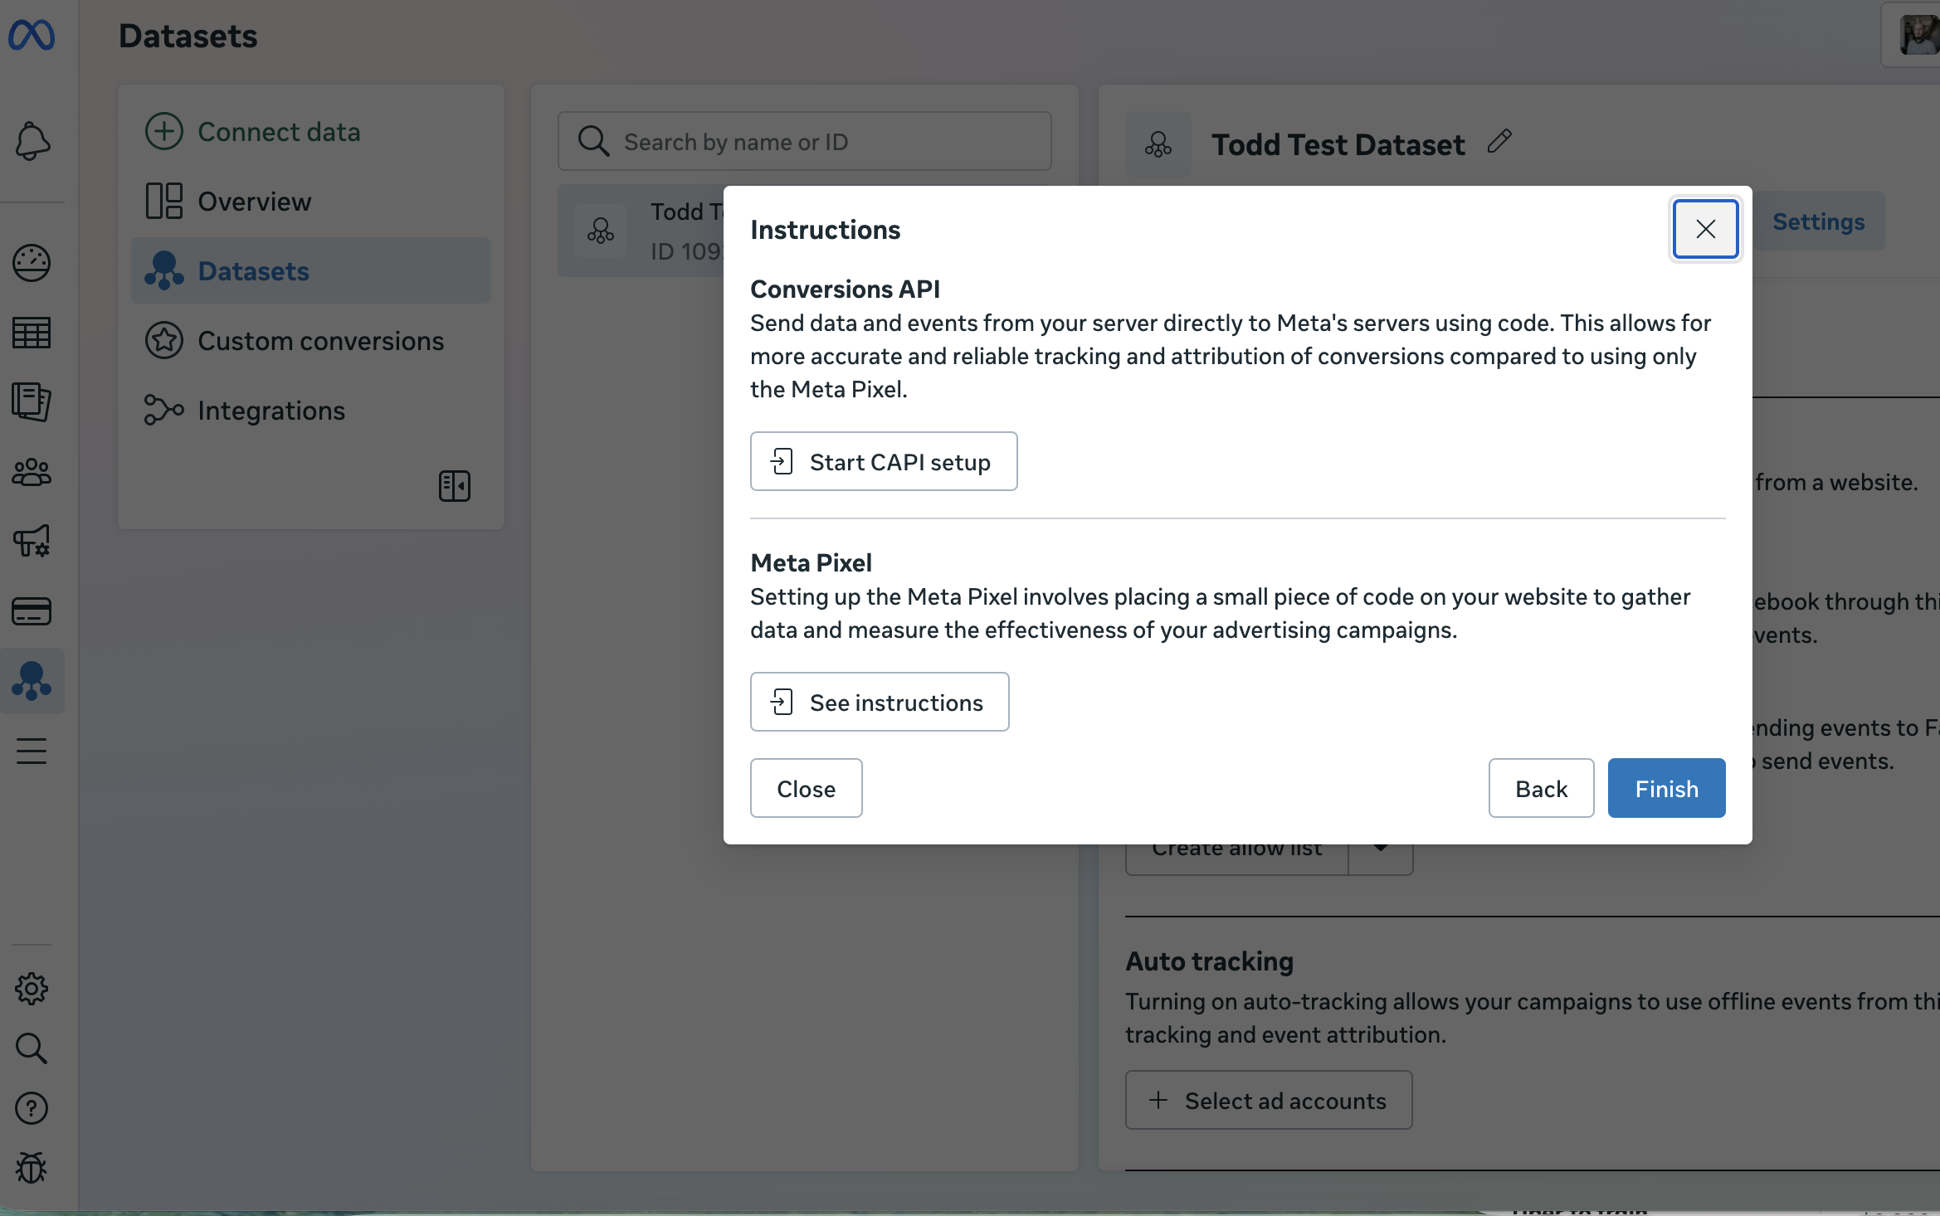Open the audiences people icon
The image size is (1940, 1216).
[x=32, y=472]
